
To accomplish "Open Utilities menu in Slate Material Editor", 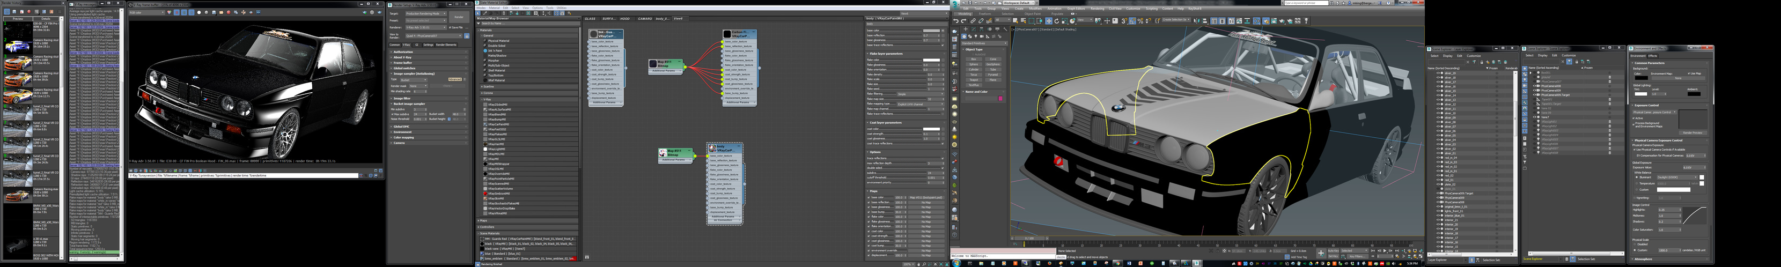I will 562,8.
